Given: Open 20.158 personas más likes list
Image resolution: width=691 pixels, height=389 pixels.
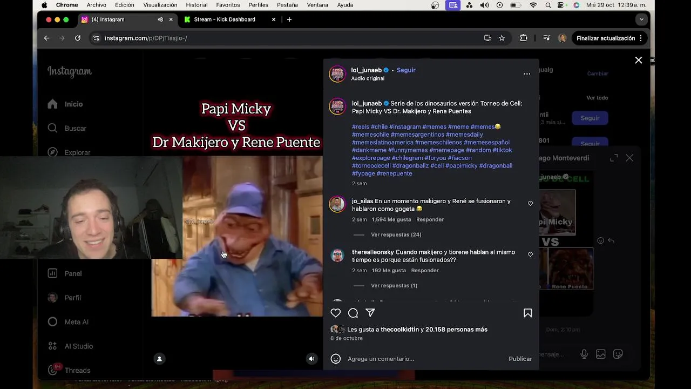Looking at the screenshot, I should click(456, 330).
